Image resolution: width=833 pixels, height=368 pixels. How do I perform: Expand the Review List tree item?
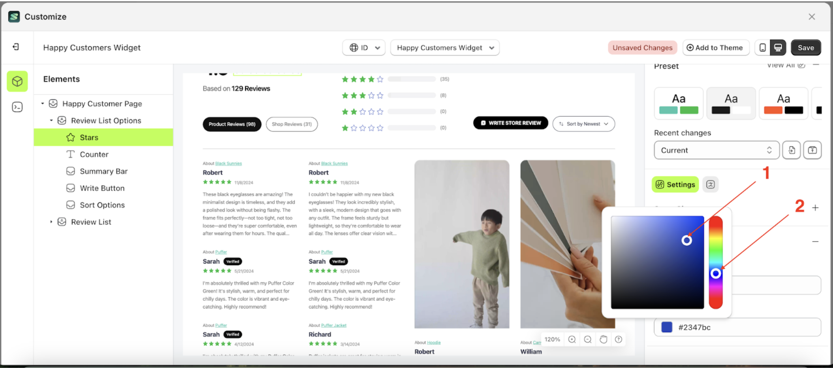coord(51,222)
